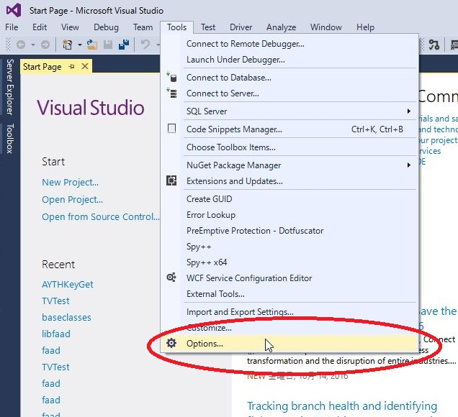Click the Save All toolbar icon
The width and height of the screenshot is (458, 417).
pos(124,45)
